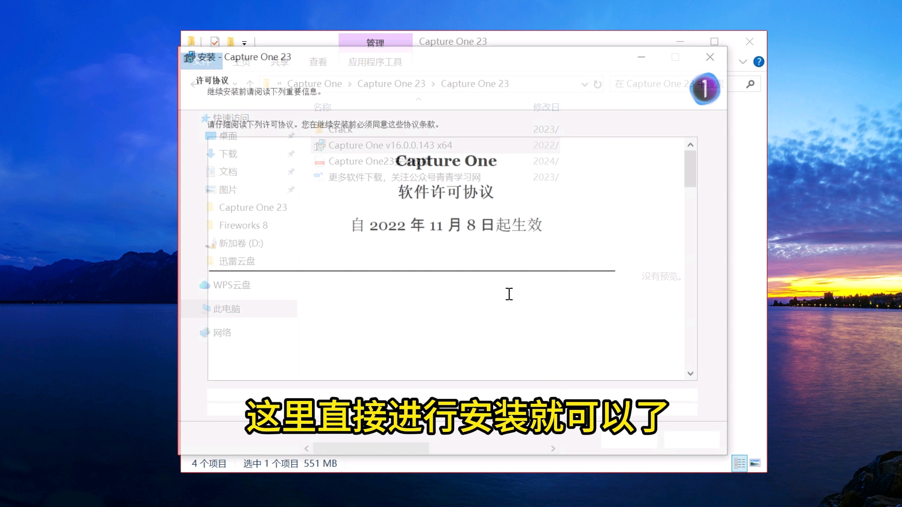
Task: Open the 应用程序工具 ribbon tab
Action: [x=375, y=61]
